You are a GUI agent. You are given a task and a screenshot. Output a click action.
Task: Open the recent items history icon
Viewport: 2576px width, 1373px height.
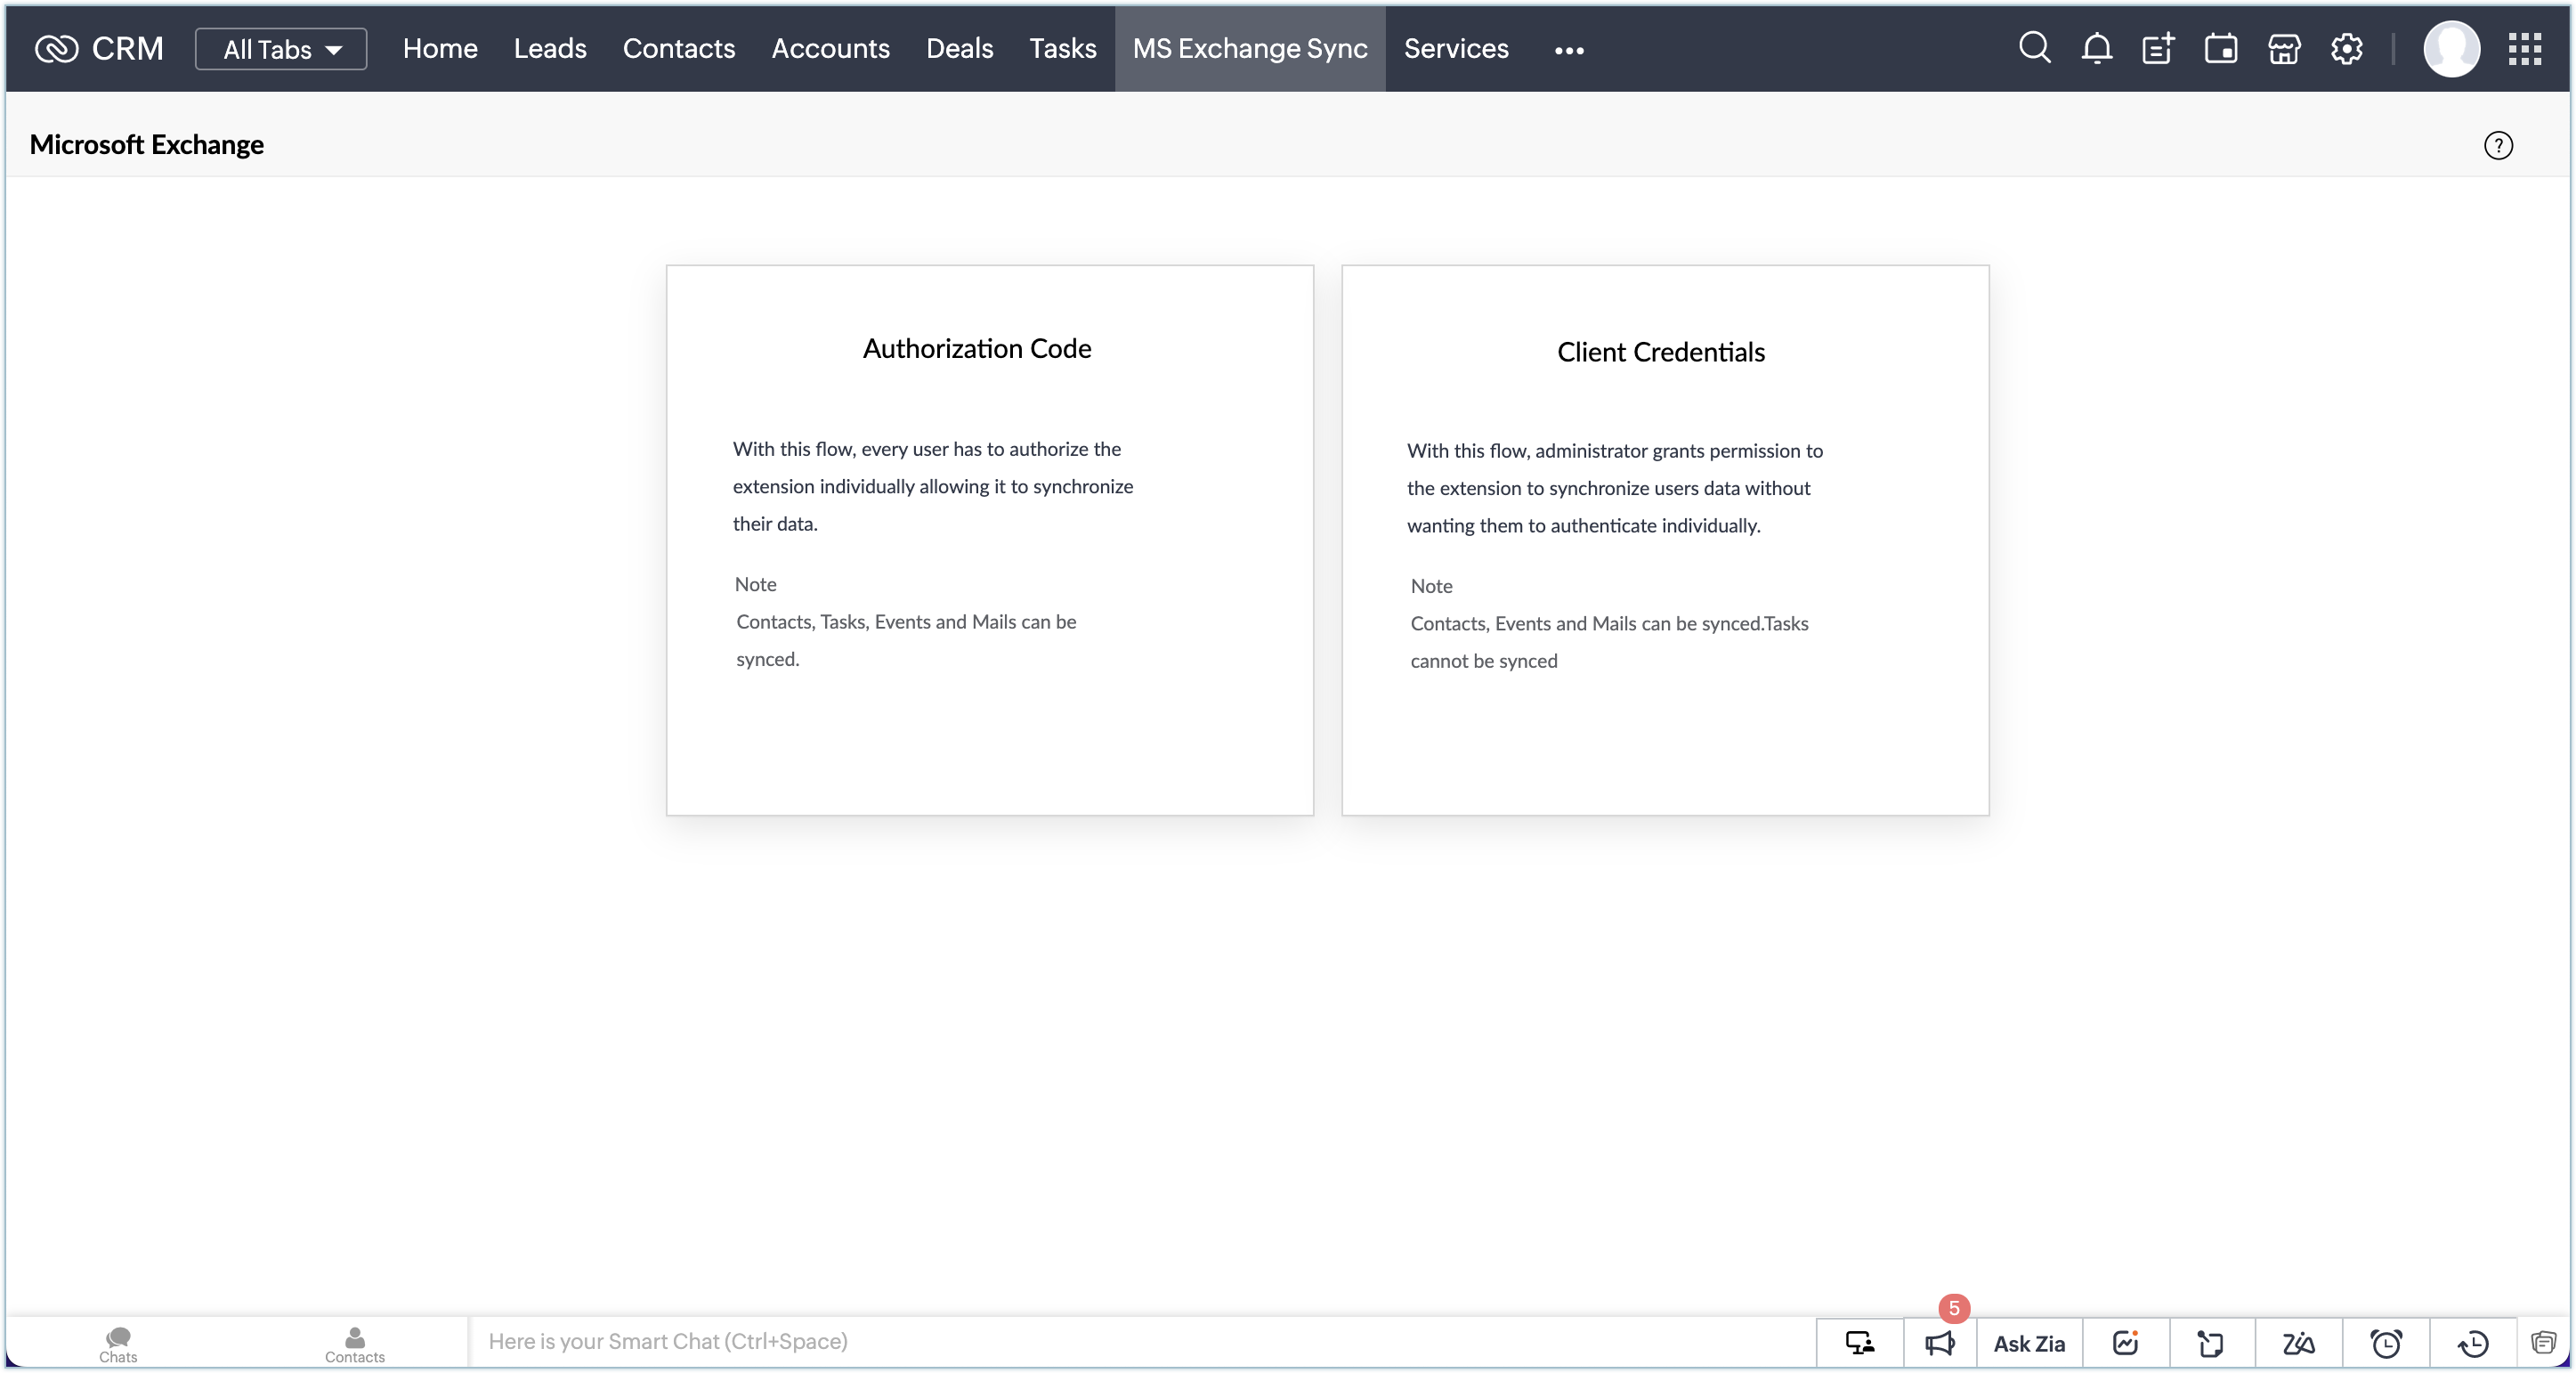tap(2473, 1343)
